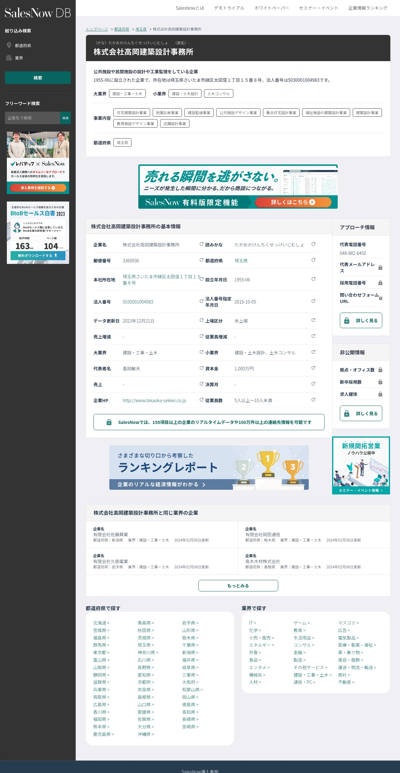Click lock icon next to 代表メールアドレス
This screenshot has width=400, height=773.
380,267
